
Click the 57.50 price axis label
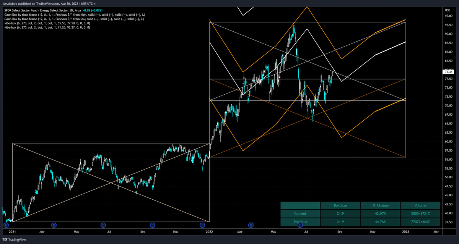tap(448, 150)
